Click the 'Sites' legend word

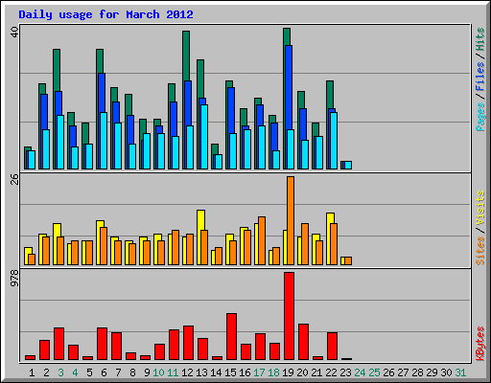click(480, 251)
